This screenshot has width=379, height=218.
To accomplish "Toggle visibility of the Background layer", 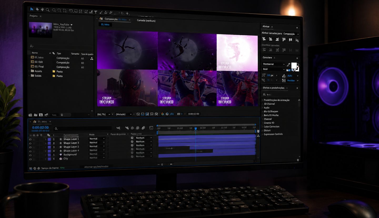I will click(30, 155).
